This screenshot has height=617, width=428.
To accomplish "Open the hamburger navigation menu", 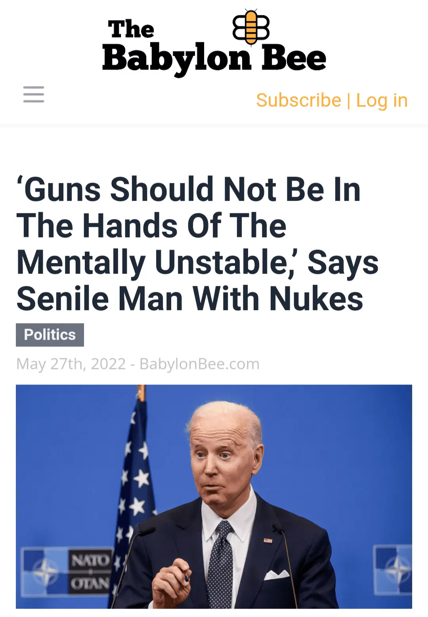I will tap(34, 94).
